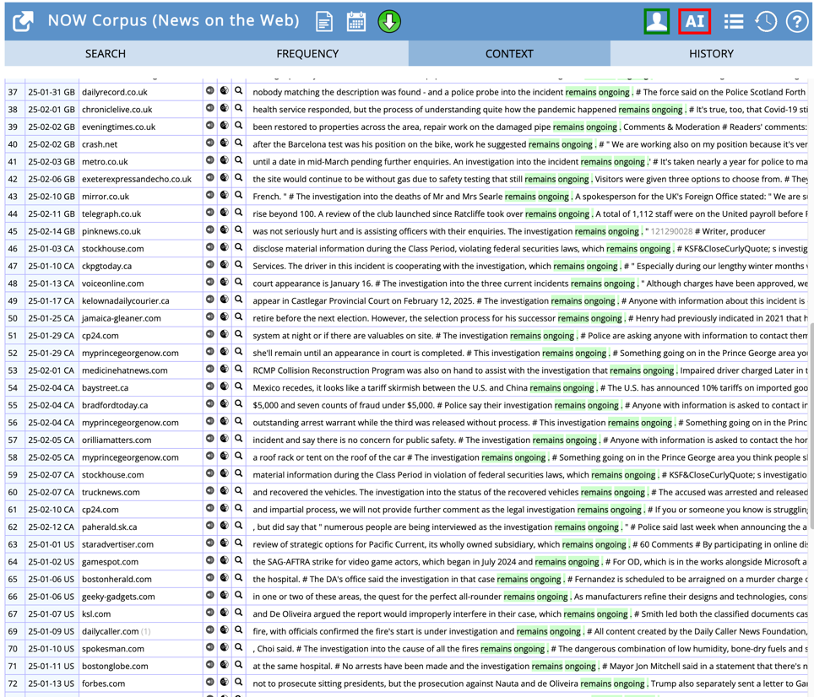Open the bulleted list icon in the header

(734, 22)
